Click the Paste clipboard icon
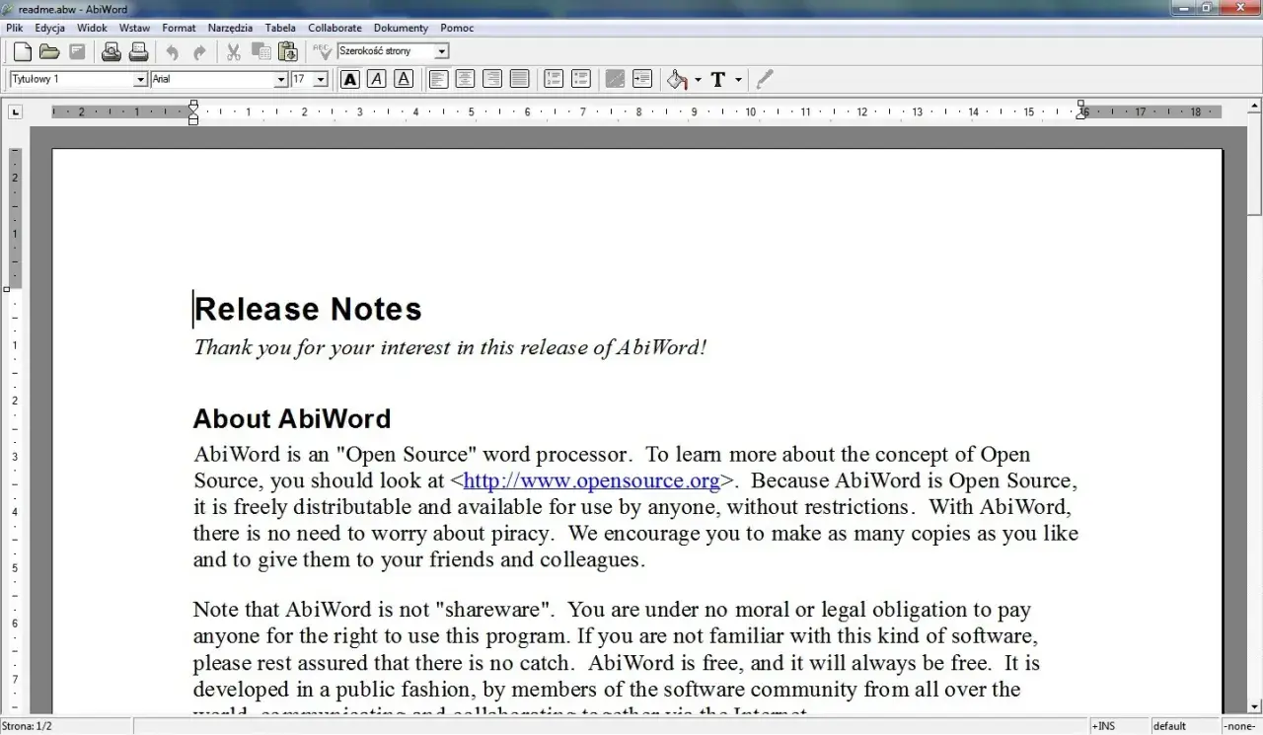 click(288, 51)
